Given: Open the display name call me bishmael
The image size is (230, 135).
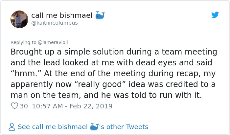Looking at the screenshot, I should tap(62, 15).
